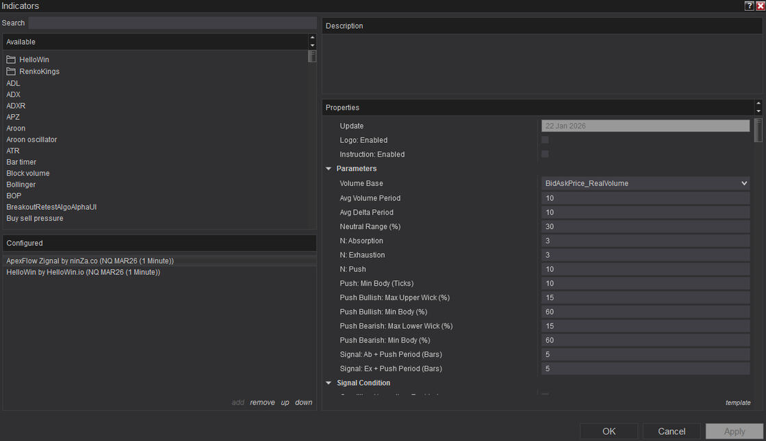
Task: Select HelloWin by HelloWin.io configured indicator
Action: 83,272
